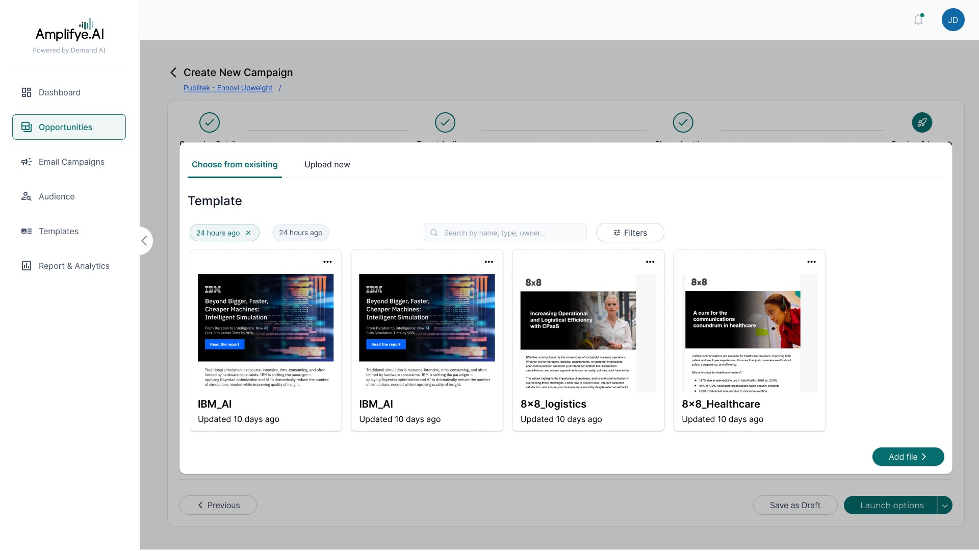Screen dimensions: 979x551
Task: Collapse the left sidebar panel
Action: [144, 241]
